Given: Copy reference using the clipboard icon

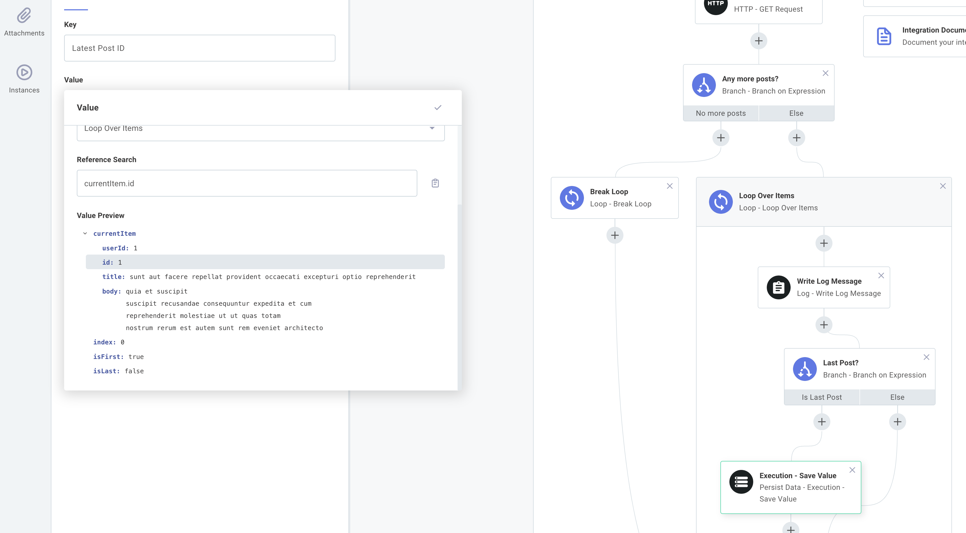Looking at the screenshot, I should (435, 183).
